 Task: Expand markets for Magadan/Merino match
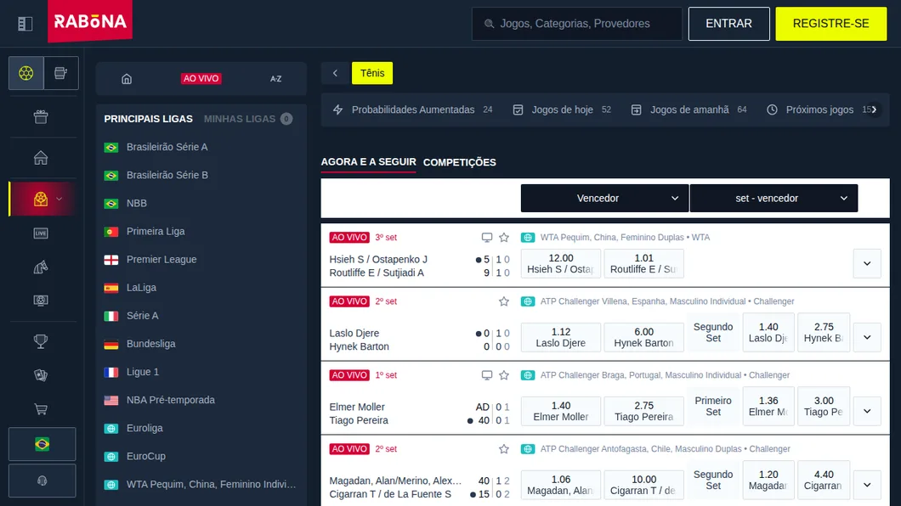click(867, 485)
